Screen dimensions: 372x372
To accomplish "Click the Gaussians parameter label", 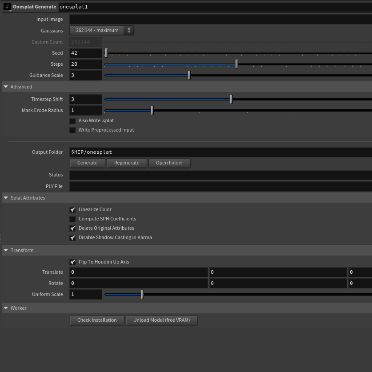I will pos(52,31).
